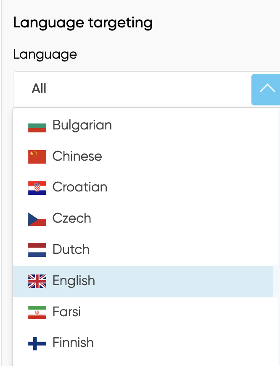Select Croatian language option
This screenshot has width=280, height=366.
coord(80,187)
